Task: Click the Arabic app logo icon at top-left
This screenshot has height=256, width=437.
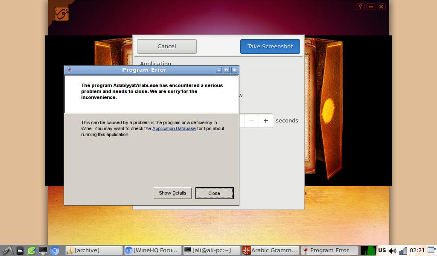Action: 61,14
